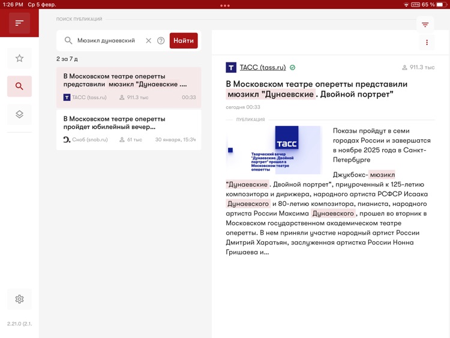Click the search field with Мюзикл дунаевский
Screen dimensions: 450x338
click(x=106, y=40)
